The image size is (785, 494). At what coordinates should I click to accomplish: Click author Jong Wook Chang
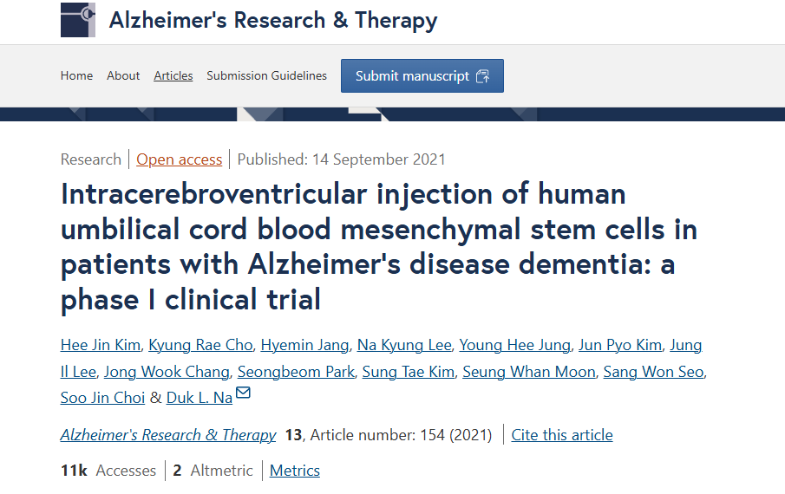point(167,372)
